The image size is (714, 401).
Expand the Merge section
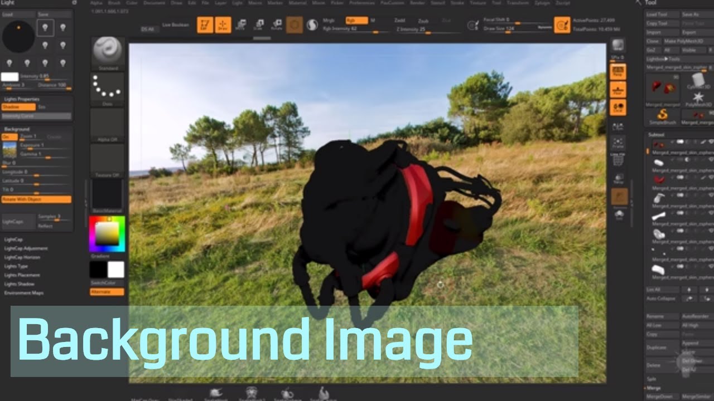coord(654,388)
